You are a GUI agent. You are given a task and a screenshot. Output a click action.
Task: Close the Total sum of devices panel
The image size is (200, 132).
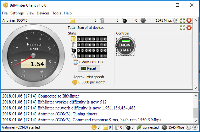(189, 28)
